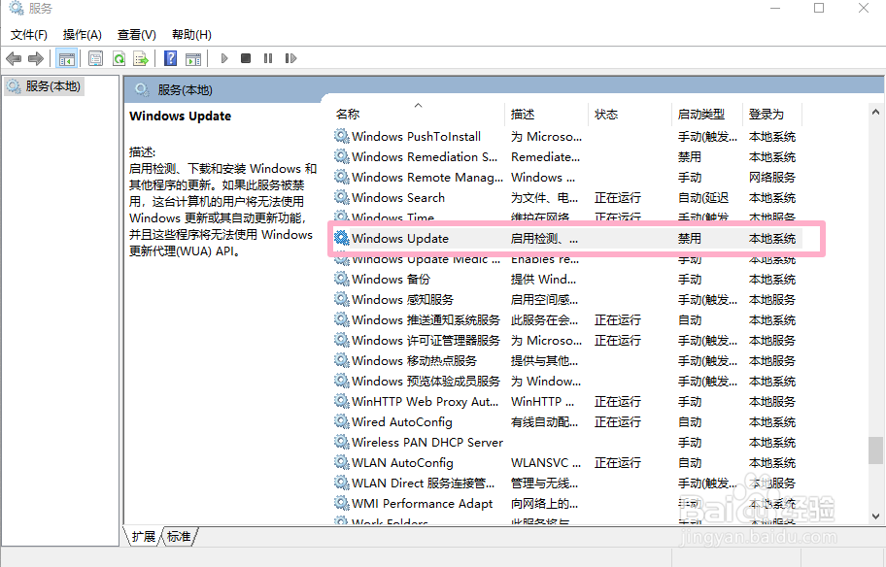Click 禁用 startup type of Windows Update
Image resolution: width=886 pixels, height=567 pixels.
pyautogui.click(x=690, y=238)
